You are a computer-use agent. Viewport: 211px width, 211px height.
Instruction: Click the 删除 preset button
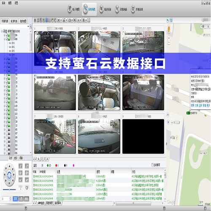[27, 199]
